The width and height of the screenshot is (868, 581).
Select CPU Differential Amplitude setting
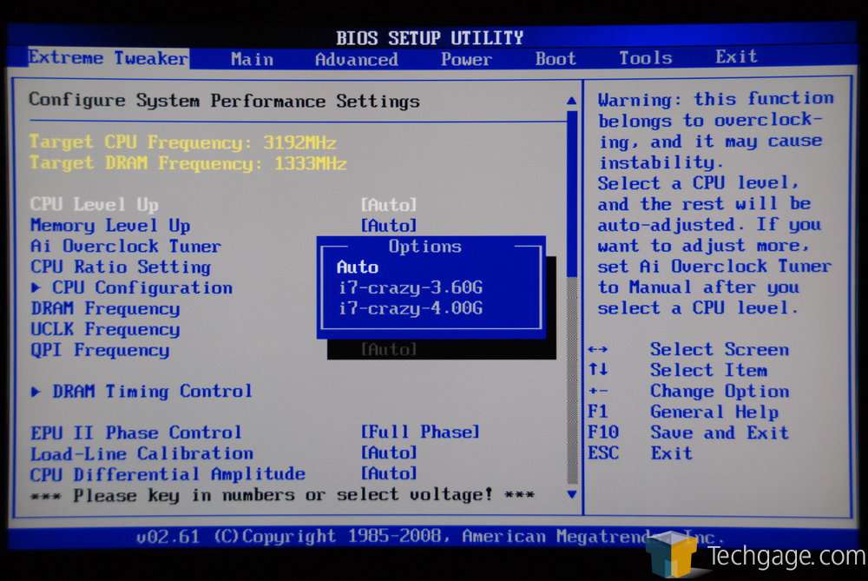pyautogui.click(x=168, y=474)
